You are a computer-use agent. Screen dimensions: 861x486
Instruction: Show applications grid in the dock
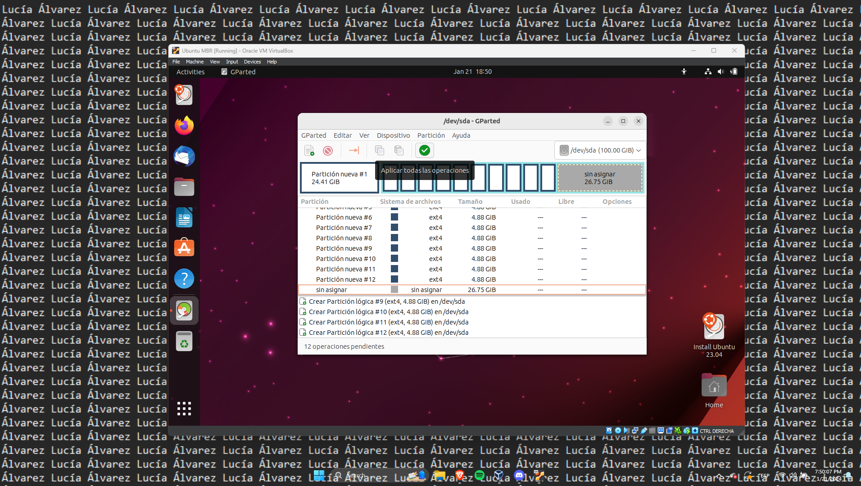(184, 408)
